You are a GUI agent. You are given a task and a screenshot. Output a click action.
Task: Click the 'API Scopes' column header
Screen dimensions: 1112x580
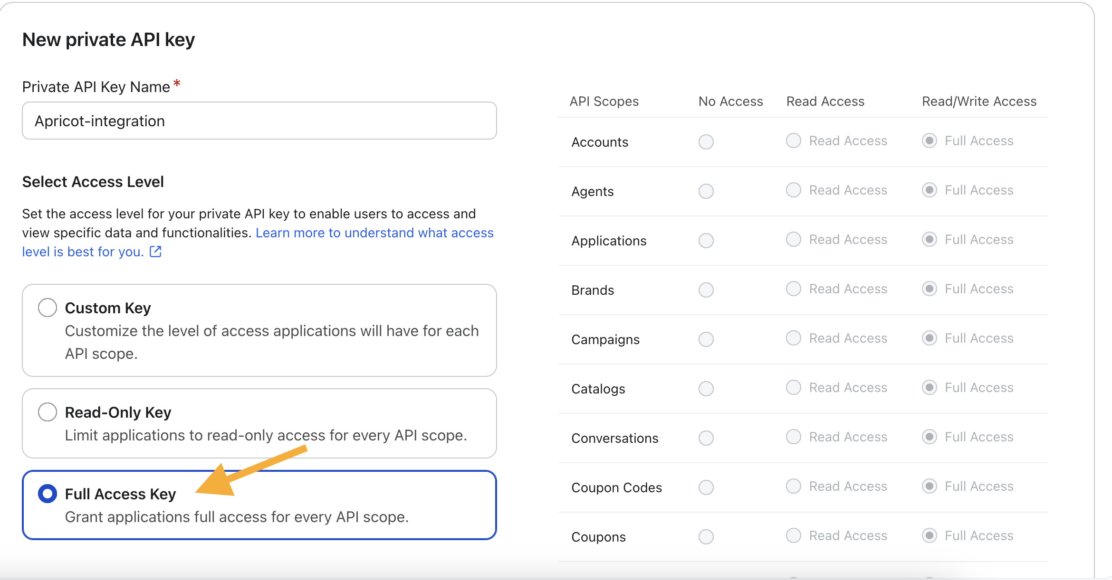pos(604,101)
